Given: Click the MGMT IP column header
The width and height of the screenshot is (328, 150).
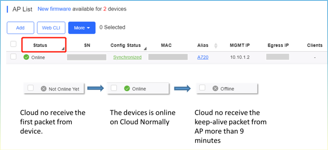Looking at the screenshot, I should (240, 45).
